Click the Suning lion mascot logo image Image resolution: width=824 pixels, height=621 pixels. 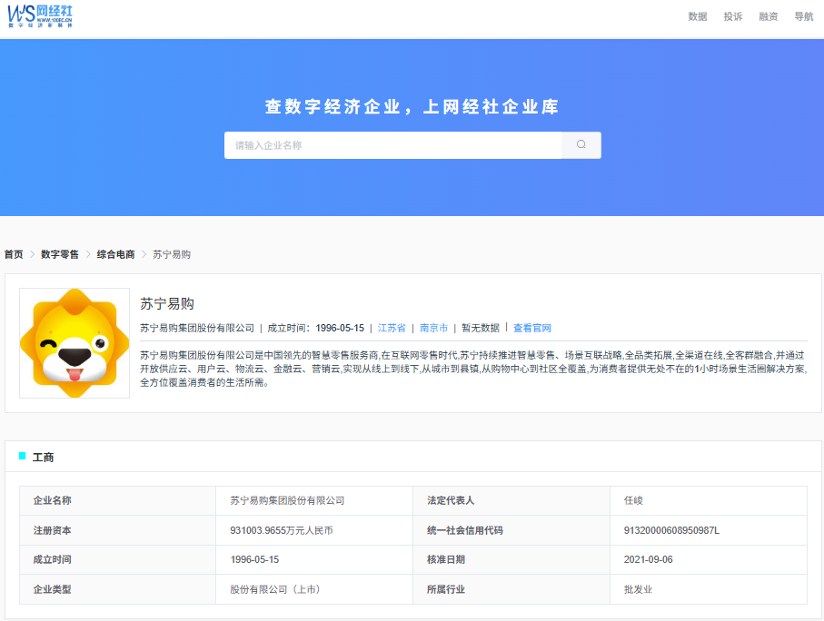[74, 343]
